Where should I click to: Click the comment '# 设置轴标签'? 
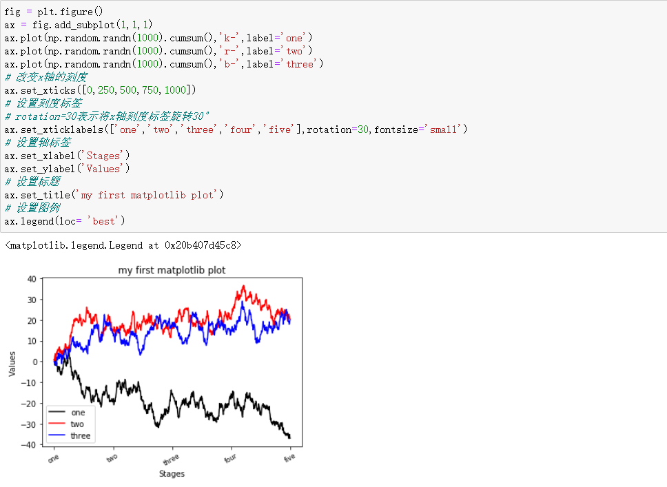pyautogui.click(x=38, y=143)
